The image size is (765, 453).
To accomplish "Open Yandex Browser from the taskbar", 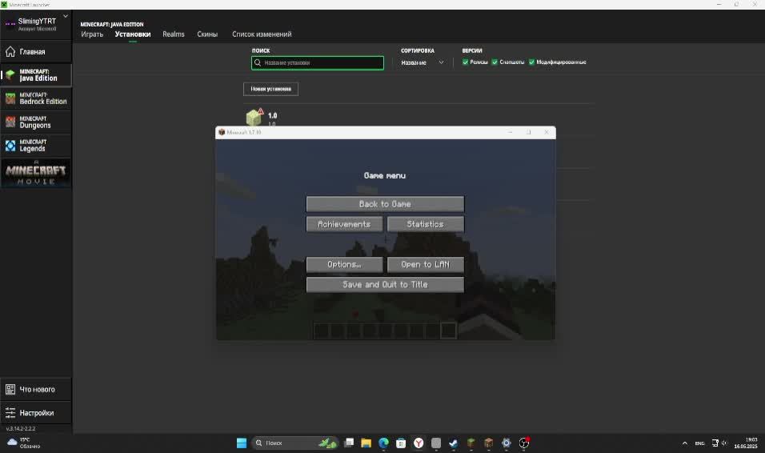I will tap(419, 443).
